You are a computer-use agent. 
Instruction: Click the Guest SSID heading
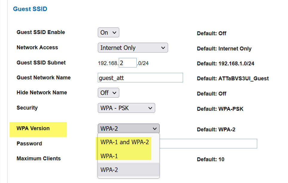[30, 9]
